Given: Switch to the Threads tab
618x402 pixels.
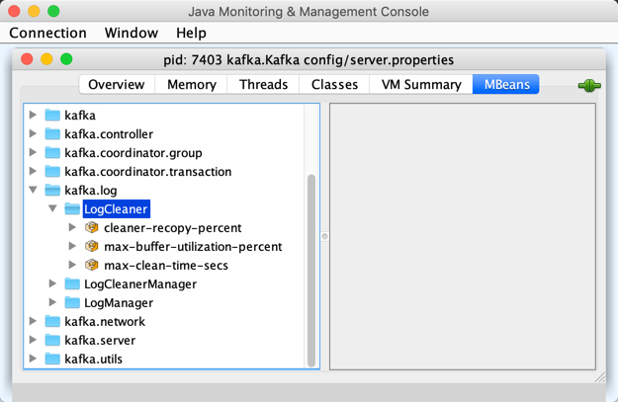Looking at the screenshot, I should (263, 85).
